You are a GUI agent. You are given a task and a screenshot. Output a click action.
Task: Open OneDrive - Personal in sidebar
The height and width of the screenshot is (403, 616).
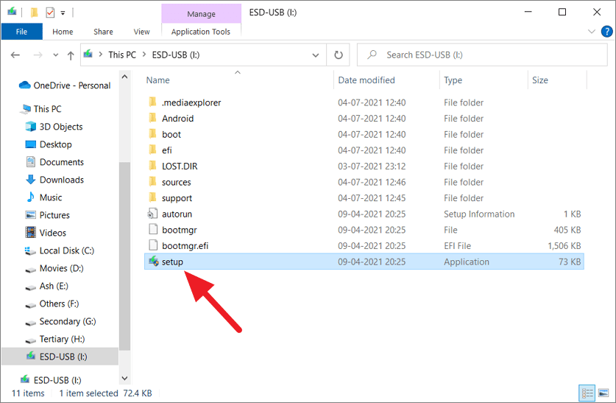[x=66, y=85]
